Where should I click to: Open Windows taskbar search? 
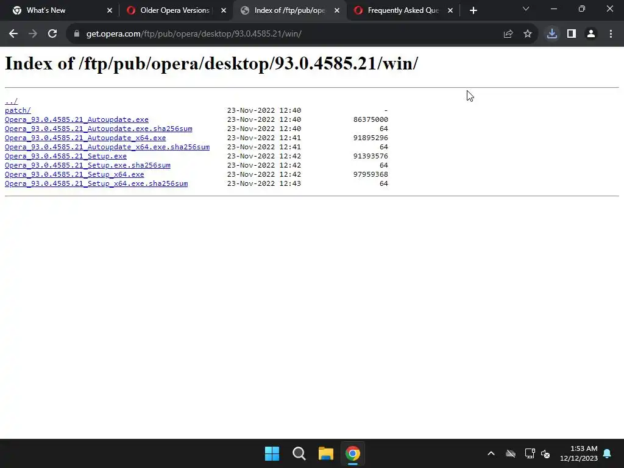pos(299,453)
